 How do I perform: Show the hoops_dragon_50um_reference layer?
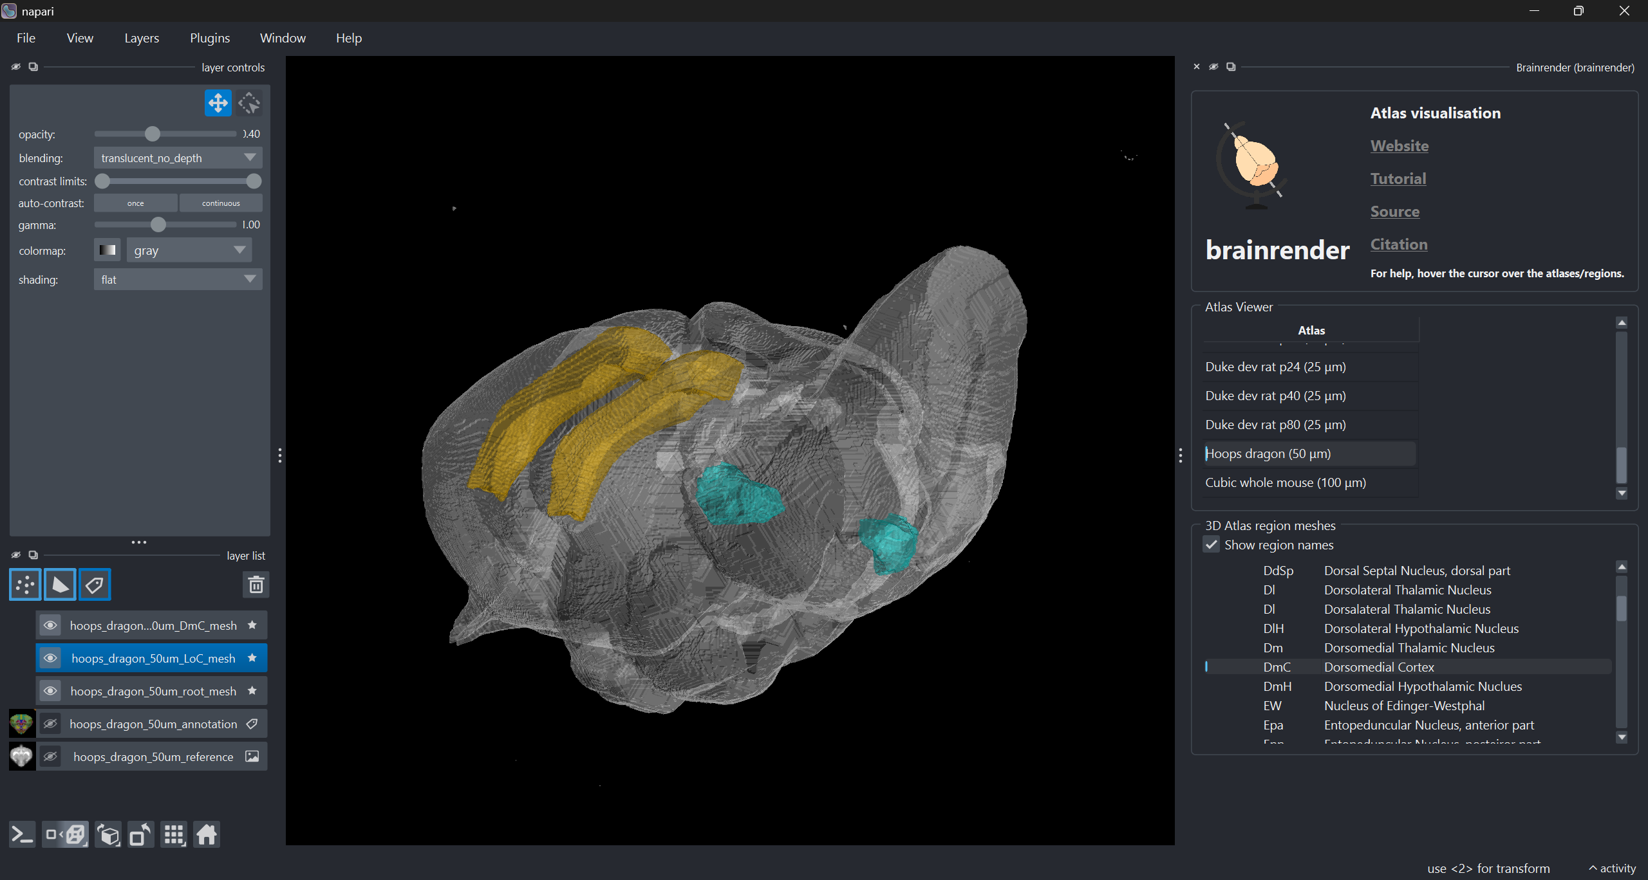50,756
